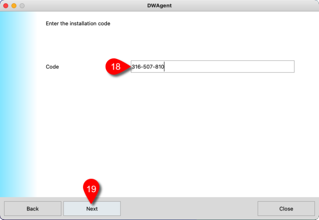Click the 316 digits in the code
The width and height of the screenshot is (319, 220).
click(136, 67)
